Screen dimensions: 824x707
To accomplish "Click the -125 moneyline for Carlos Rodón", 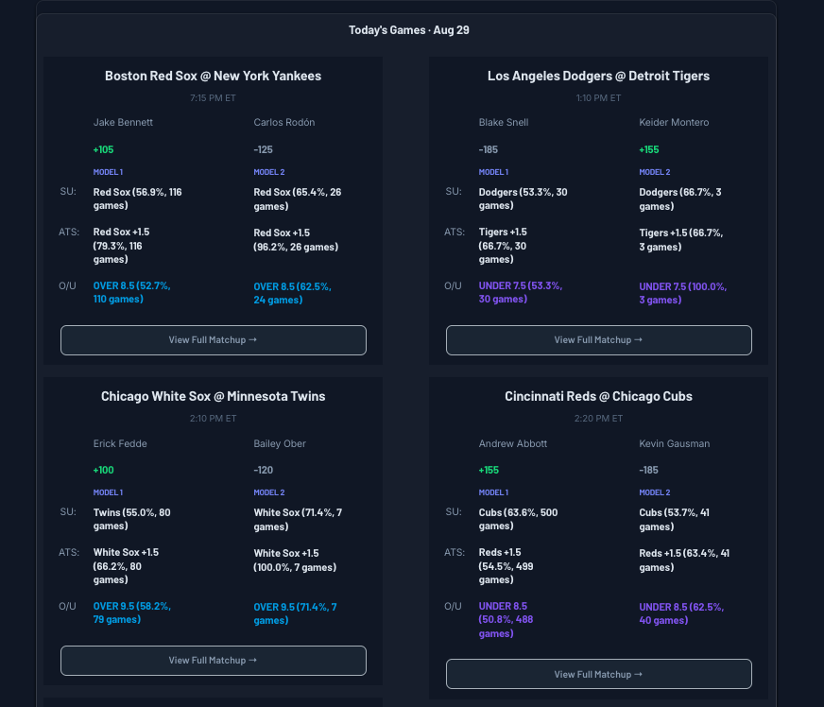I will tap(264, 149).
